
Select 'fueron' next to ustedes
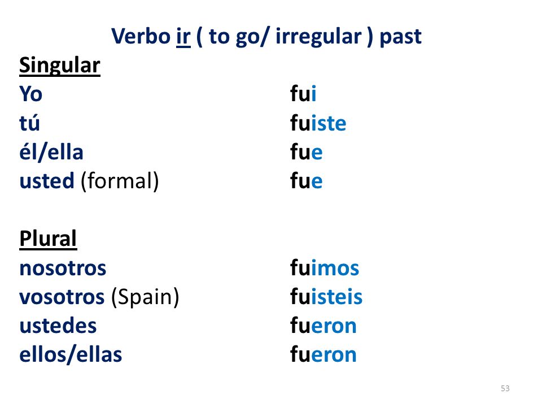[x=323, y=326]
